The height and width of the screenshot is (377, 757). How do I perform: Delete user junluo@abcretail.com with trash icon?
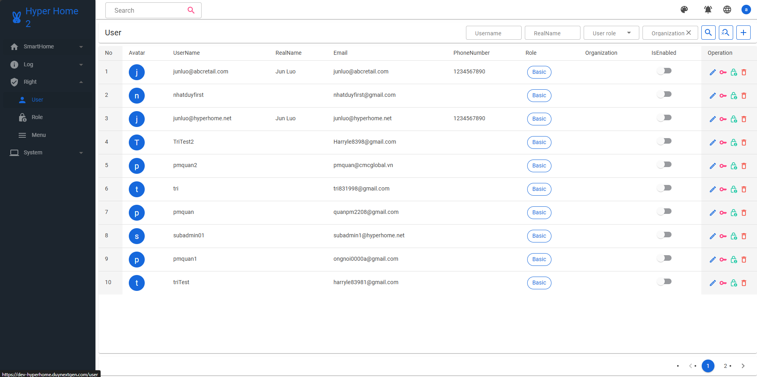click(744, 72)
